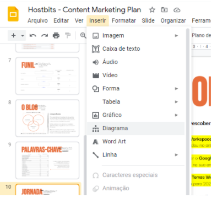This screenshot has width=217, height=209.
Task: Click the zoom magnifier icon
Action: click(83, 35)
